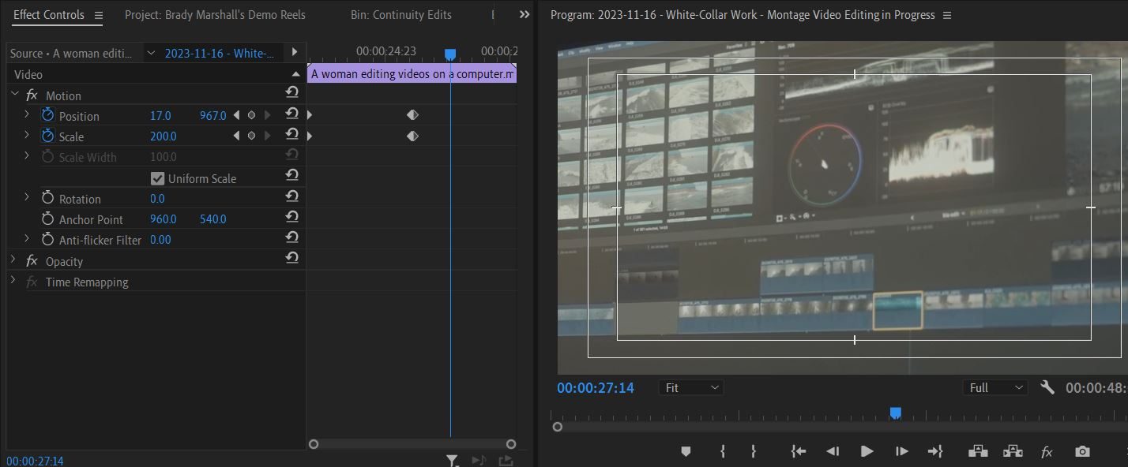Uncheck the Uniform Scale checkbox
Viewport: 1128px width, 467px height.
(157, 178)
